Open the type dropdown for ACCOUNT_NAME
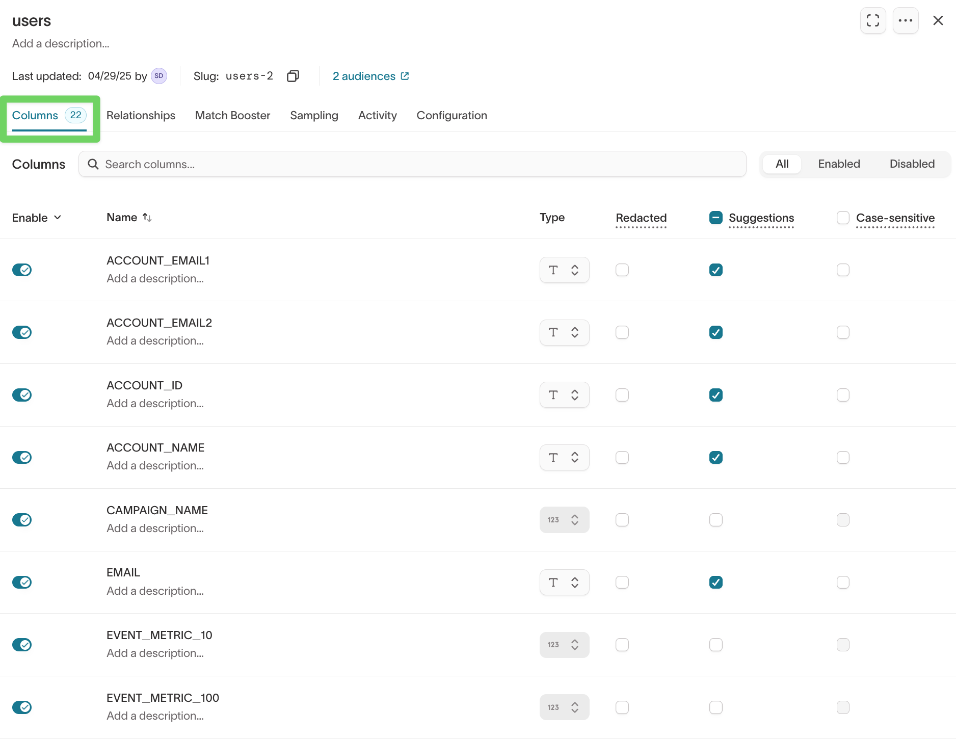 564,457
